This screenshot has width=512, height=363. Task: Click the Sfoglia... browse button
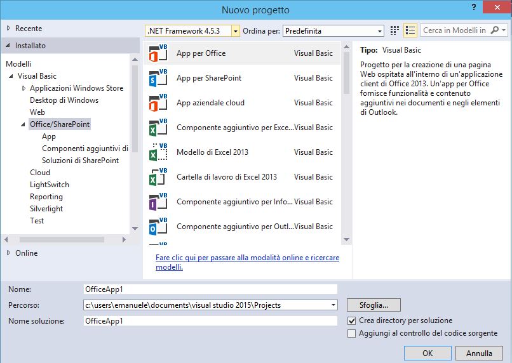[x=374, y=305]
